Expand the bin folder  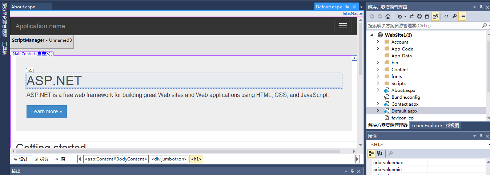tap(378, 62)
